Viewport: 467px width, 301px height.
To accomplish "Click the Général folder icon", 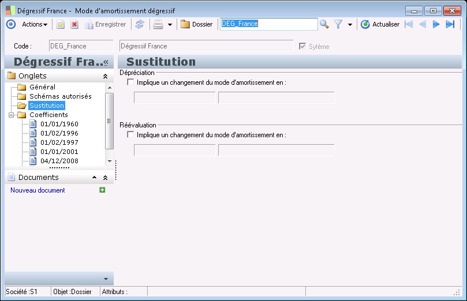I will coord(21,87).
